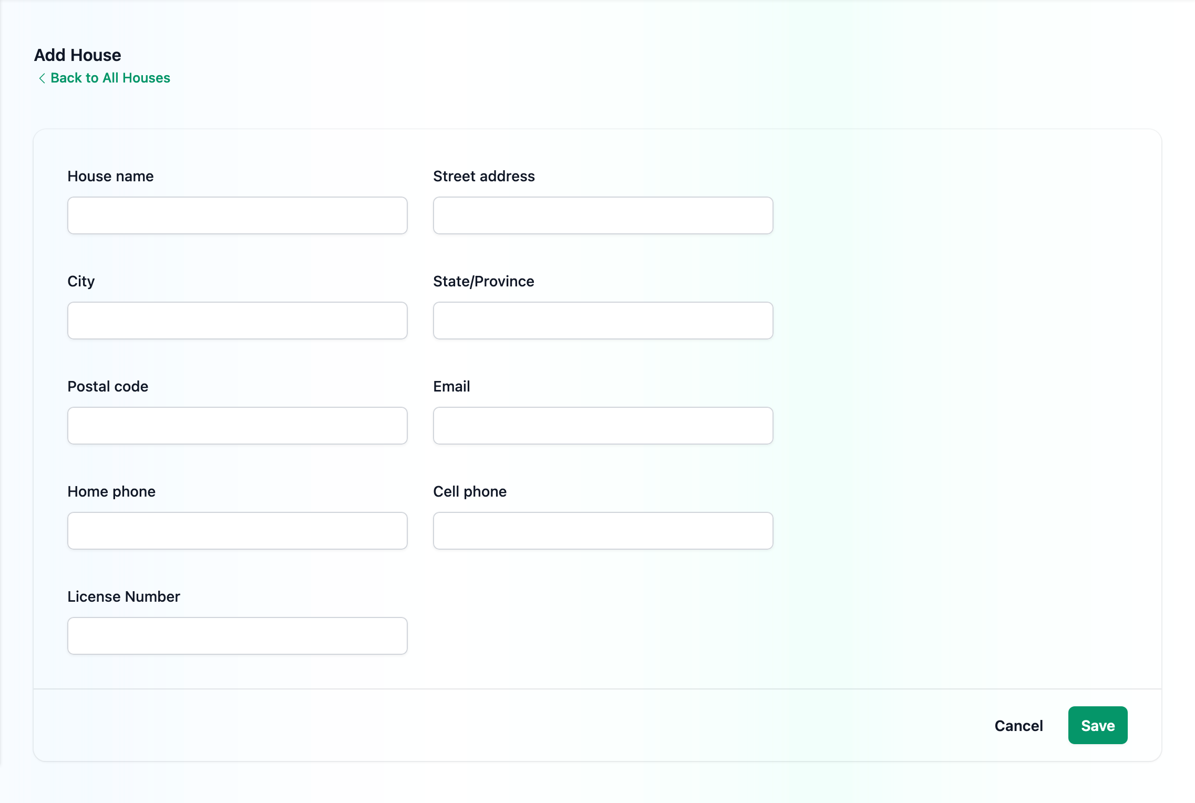Focus the Email input field
The height and width of the screenshot is (803, 1195).
click(603, 426)
